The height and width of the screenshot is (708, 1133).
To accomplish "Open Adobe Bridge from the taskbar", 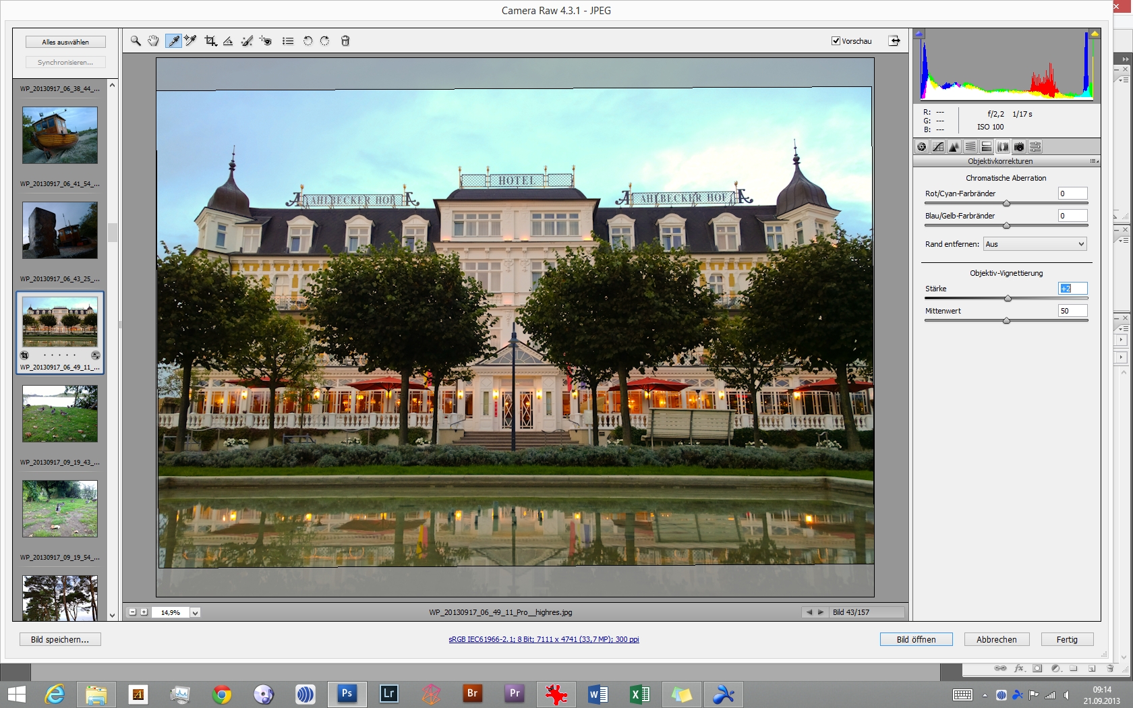I will (473, 694).
